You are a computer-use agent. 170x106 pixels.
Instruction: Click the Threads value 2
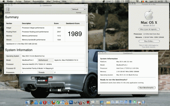click(55, 72)
